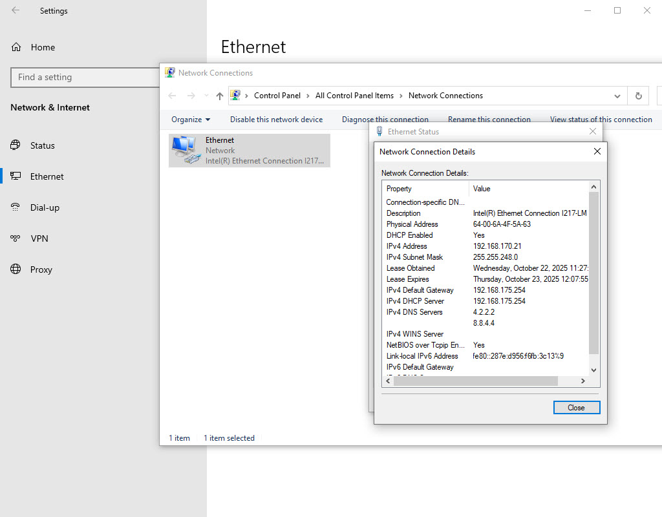This screenshot has height=517, width=662.
Task: Click the horizontal scrollbar in details list
Action: pyautogui.click(x=475, y=381)
